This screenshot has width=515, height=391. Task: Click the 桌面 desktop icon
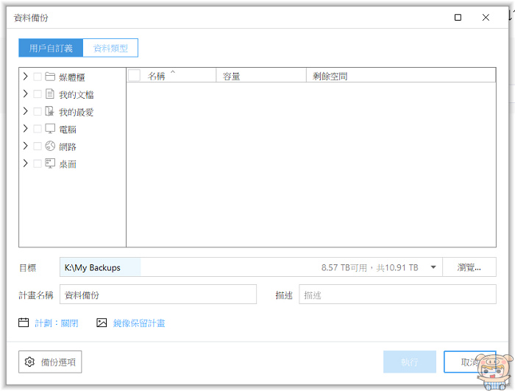(50, 163)
